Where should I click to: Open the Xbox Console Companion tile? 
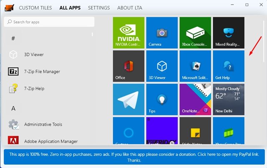coord(195,33)
